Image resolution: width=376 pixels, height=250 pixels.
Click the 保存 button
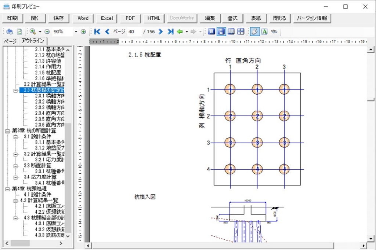58,18
